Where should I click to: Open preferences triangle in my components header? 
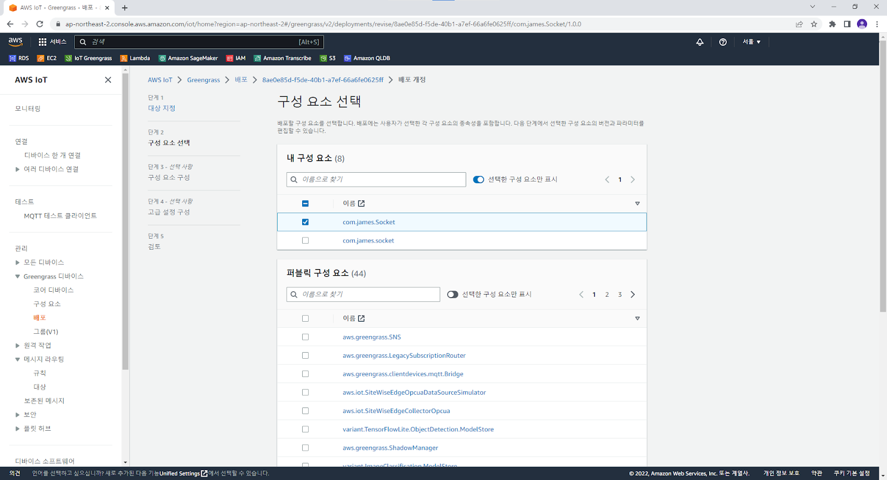tap(638, 204)
